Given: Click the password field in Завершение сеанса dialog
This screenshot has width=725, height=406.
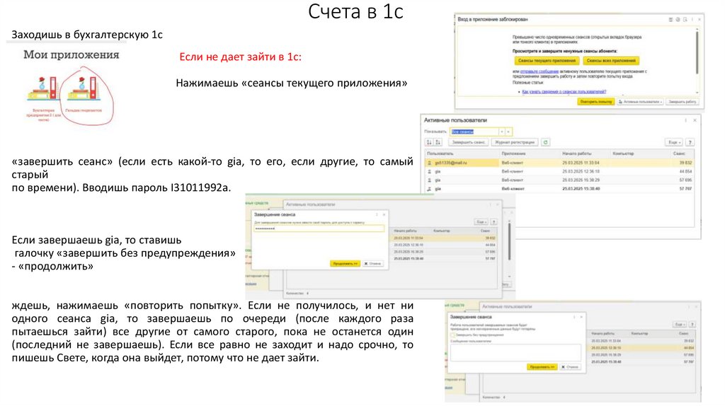Looking at the screenshot, I should pyautogui.click(x=319, y=228).
